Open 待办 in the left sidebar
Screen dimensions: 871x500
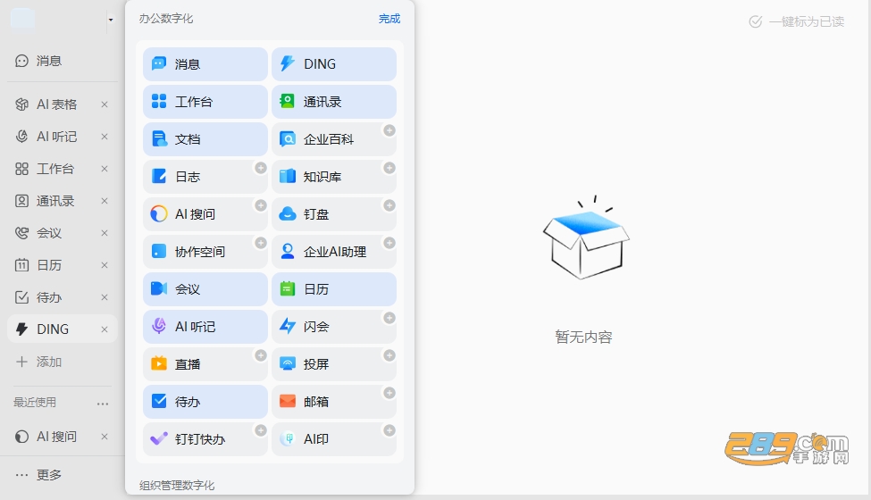55,297
